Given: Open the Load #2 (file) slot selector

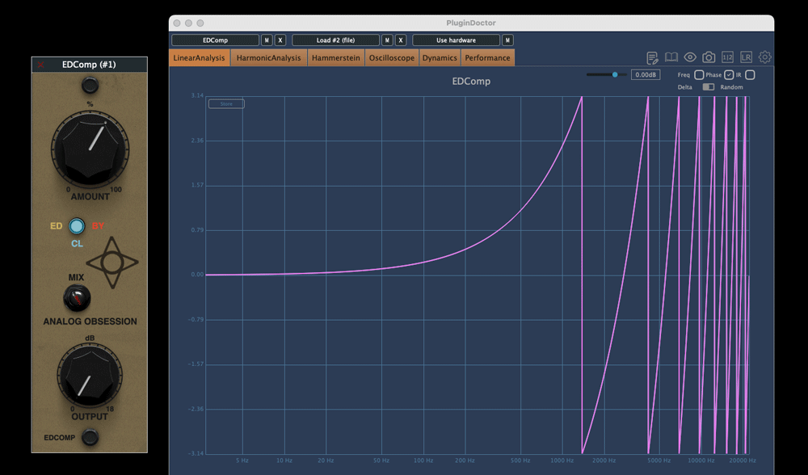Looking at the screenshot, I should pyautogui.click(x=335, y=40).
